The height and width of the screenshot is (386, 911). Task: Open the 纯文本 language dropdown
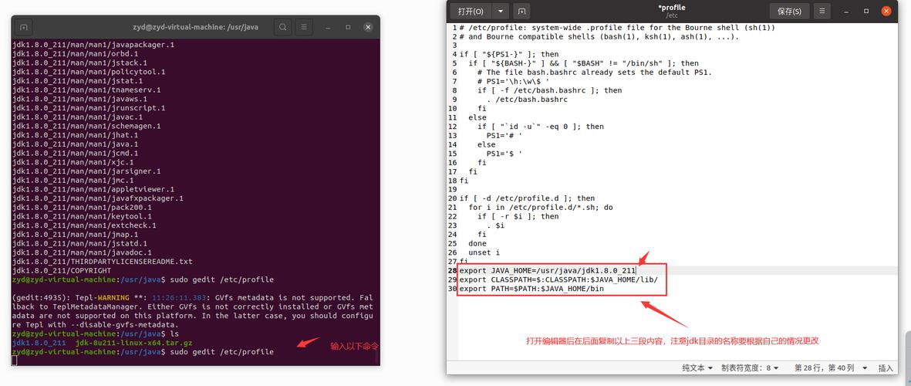(697, 368)
